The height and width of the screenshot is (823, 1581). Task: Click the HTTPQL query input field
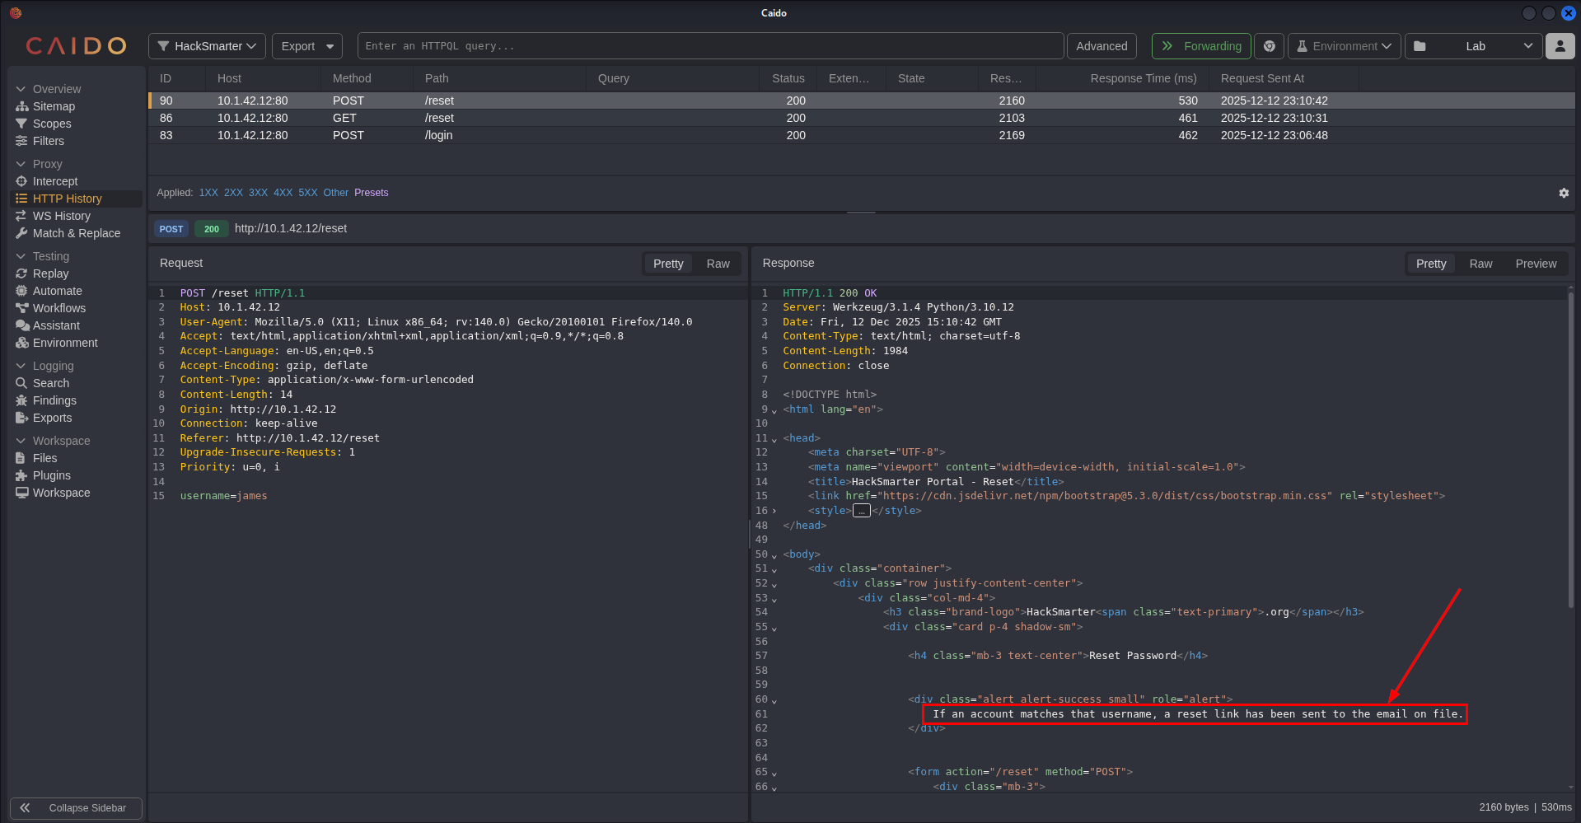point(709,46)
